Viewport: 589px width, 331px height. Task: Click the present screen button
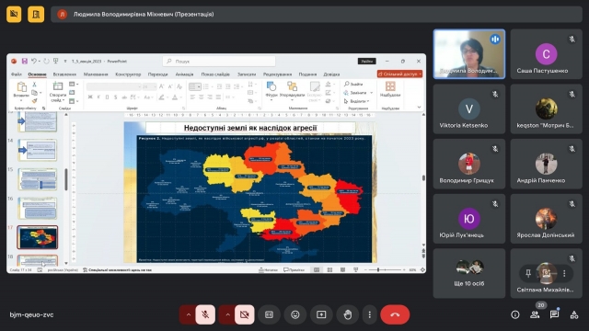pyautogui.click(x=321, y=314)
